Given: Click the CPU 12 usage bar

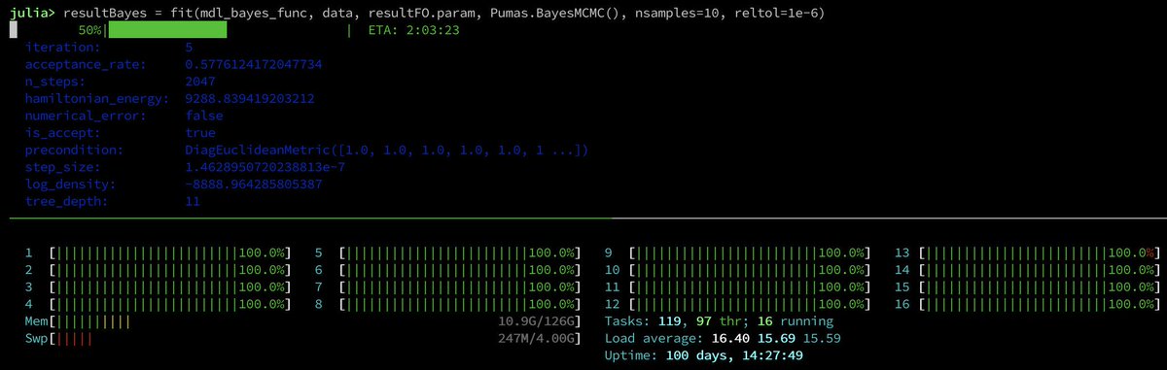Looking at the screenshot, I should click(x=750, y=304).
